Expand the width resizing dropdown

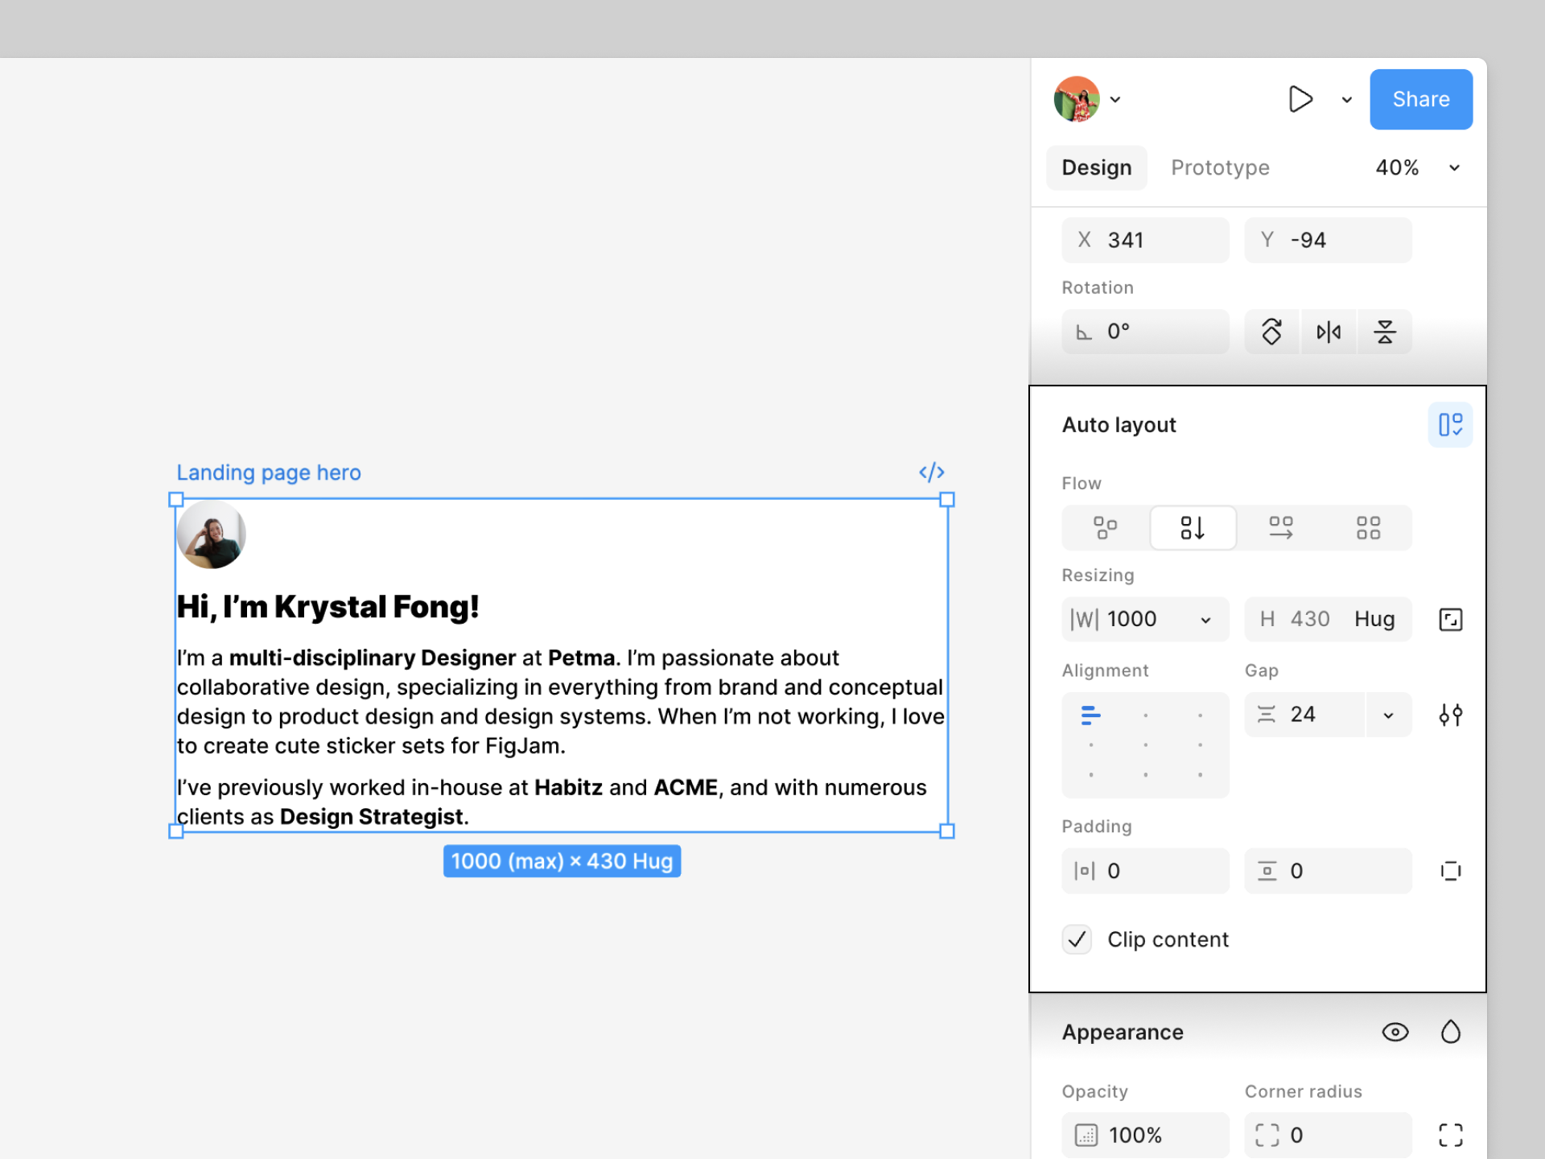1205,620
